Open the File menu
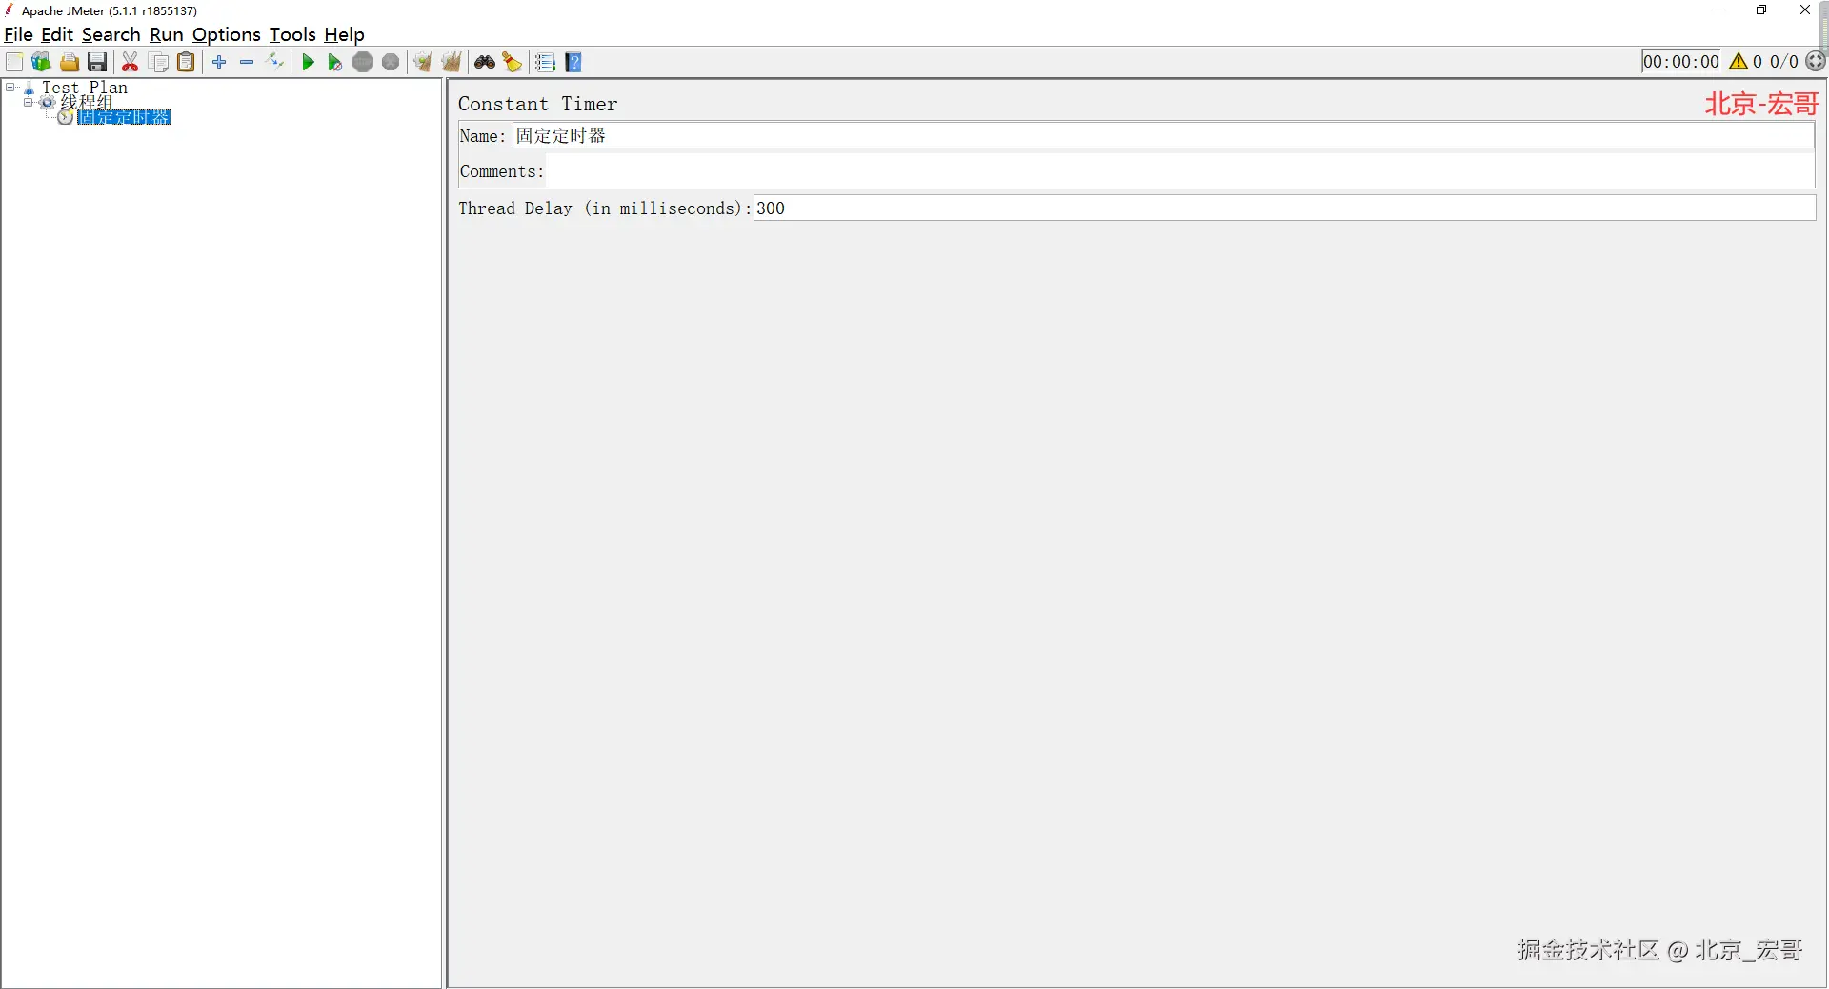This screenshot has height=989, width=1829. point(18,34)
